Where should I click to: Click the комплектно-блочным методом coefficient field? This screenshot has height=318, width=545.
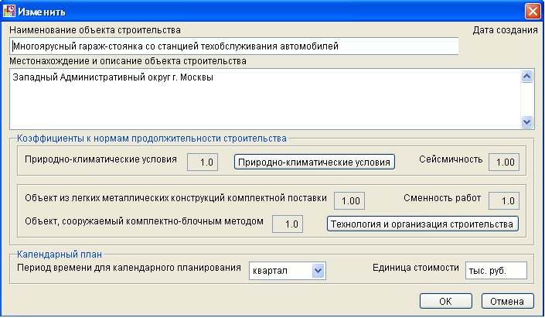tap(288, 224)
